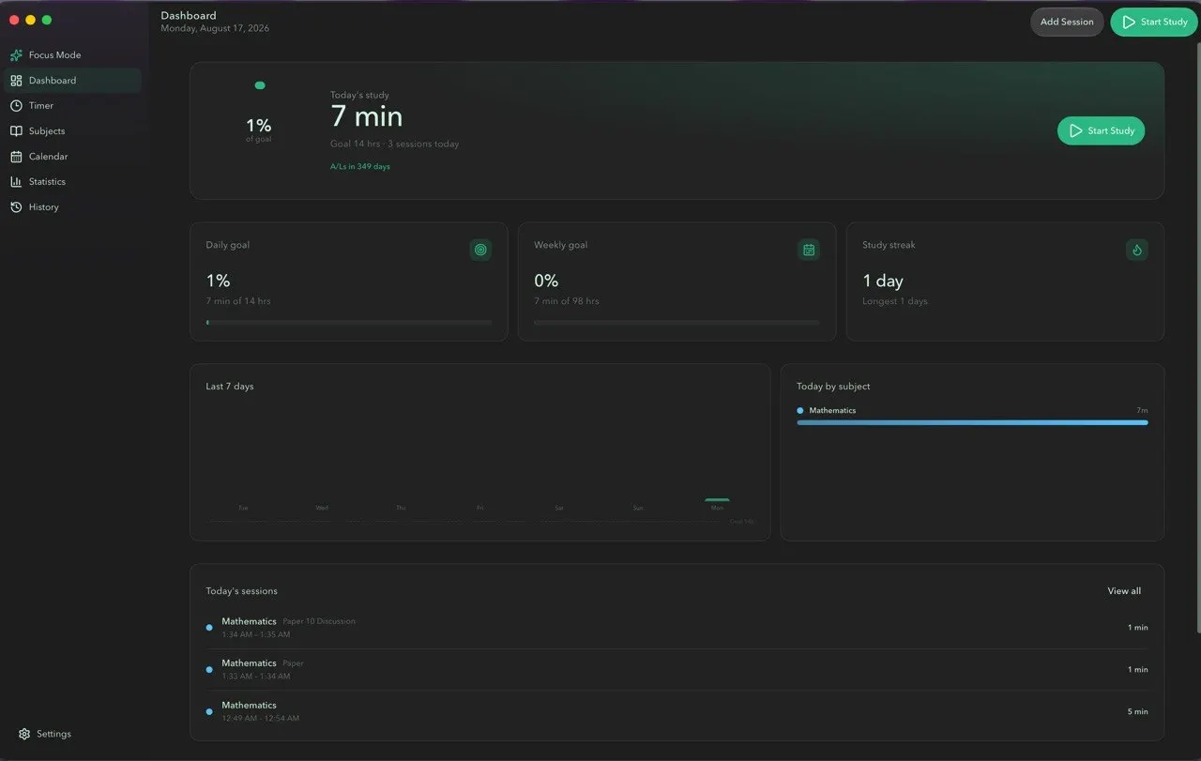Click the date Monday, August 17, 2026
This screenshot has height=761, width=1201.
click(x=215, y=29)
